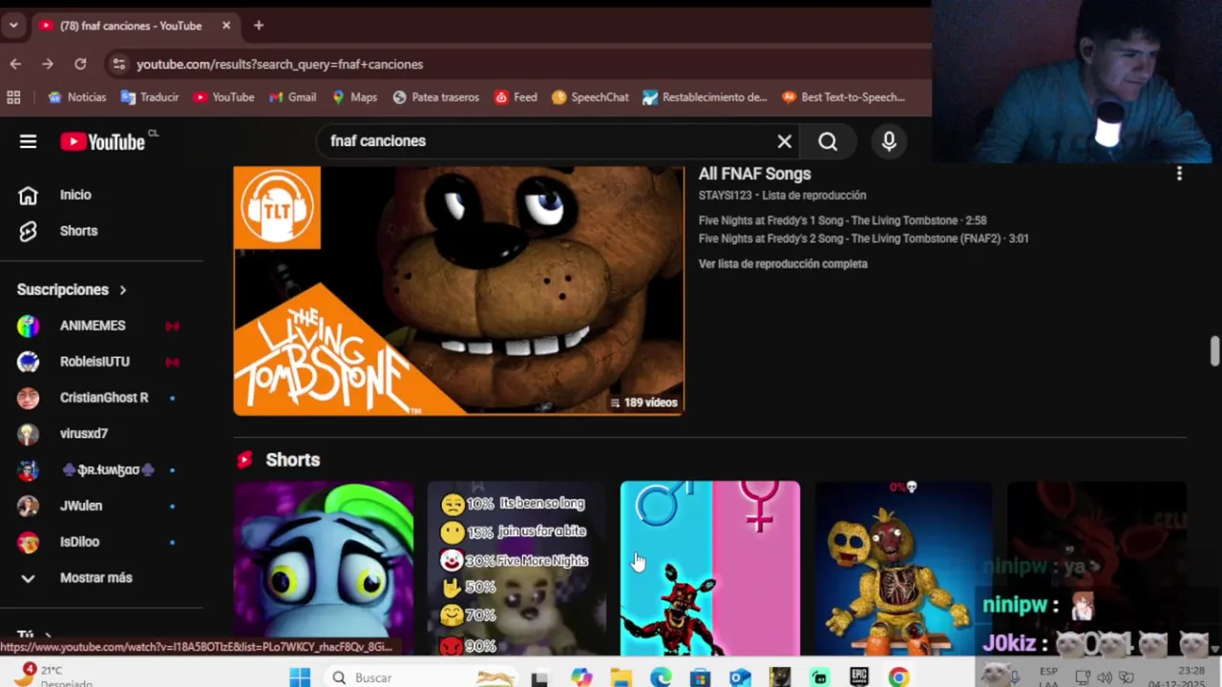Viewport: 1222px width, 687px height.
Task: Reload the page
Action: [x=80, y=64]
